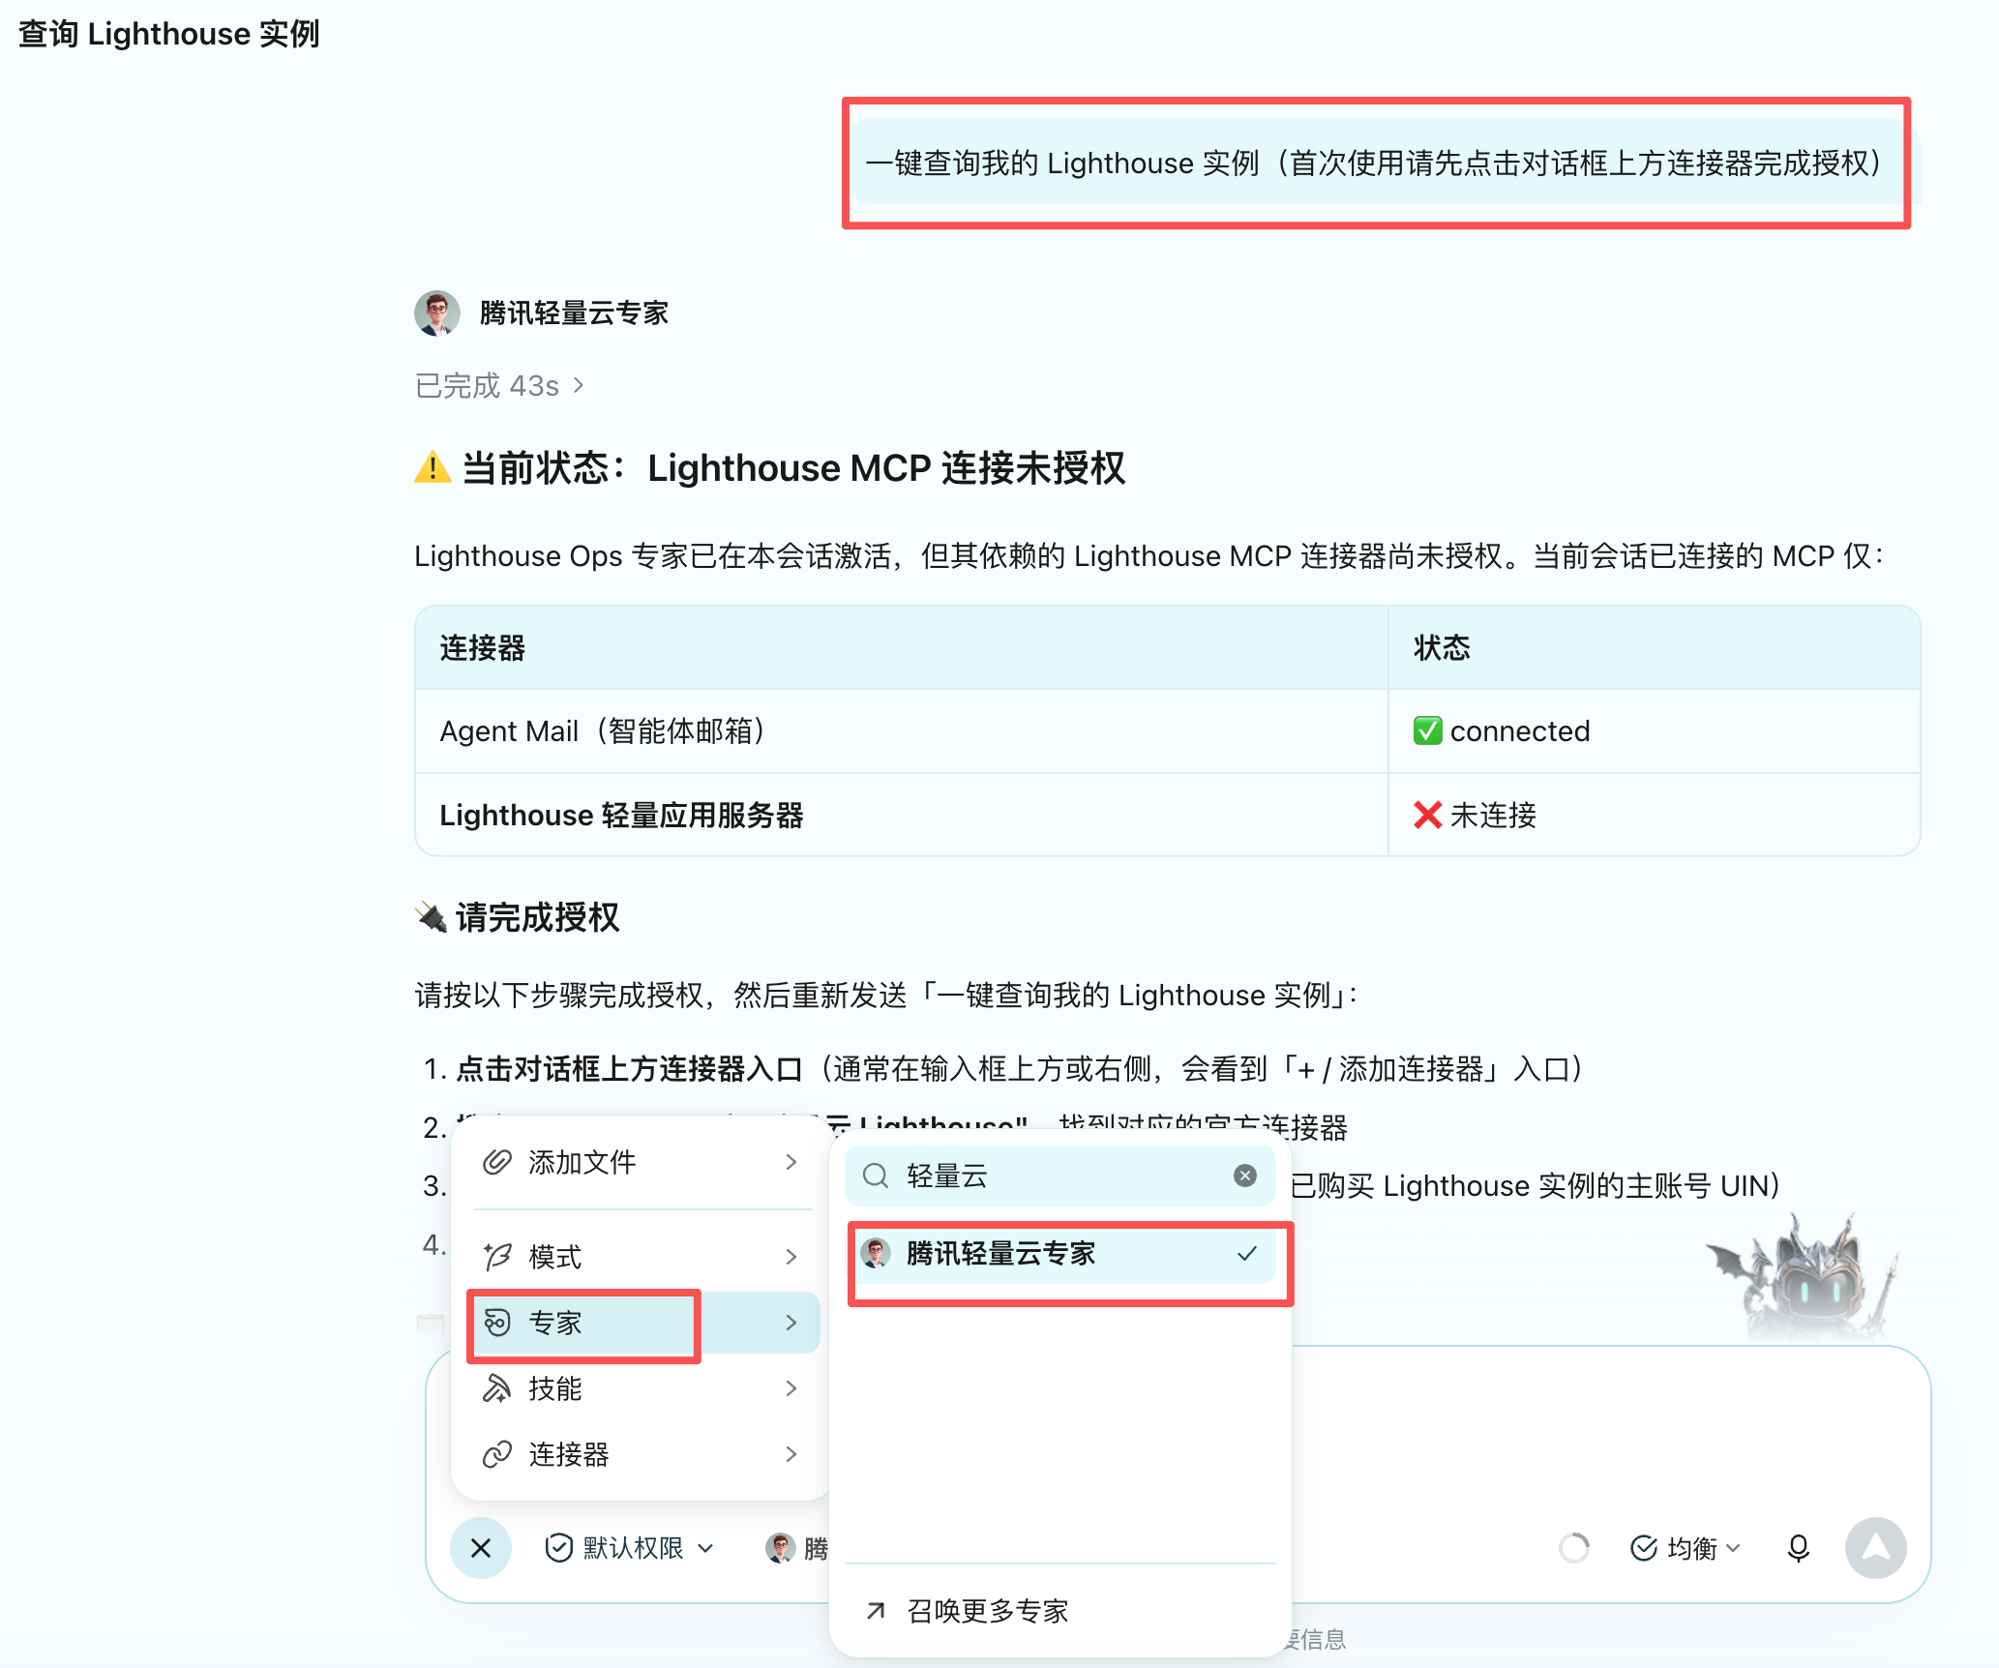Click the 专家 face icon in menu

click(497, 1323)
